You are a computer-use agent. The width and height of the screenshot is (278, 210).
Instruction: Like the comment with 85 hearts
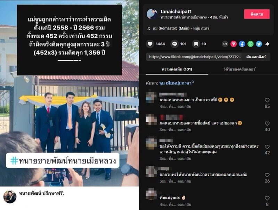pyautogui.click(x=267, y=100)
